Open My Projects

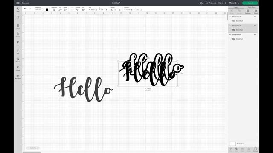(211, 3)
